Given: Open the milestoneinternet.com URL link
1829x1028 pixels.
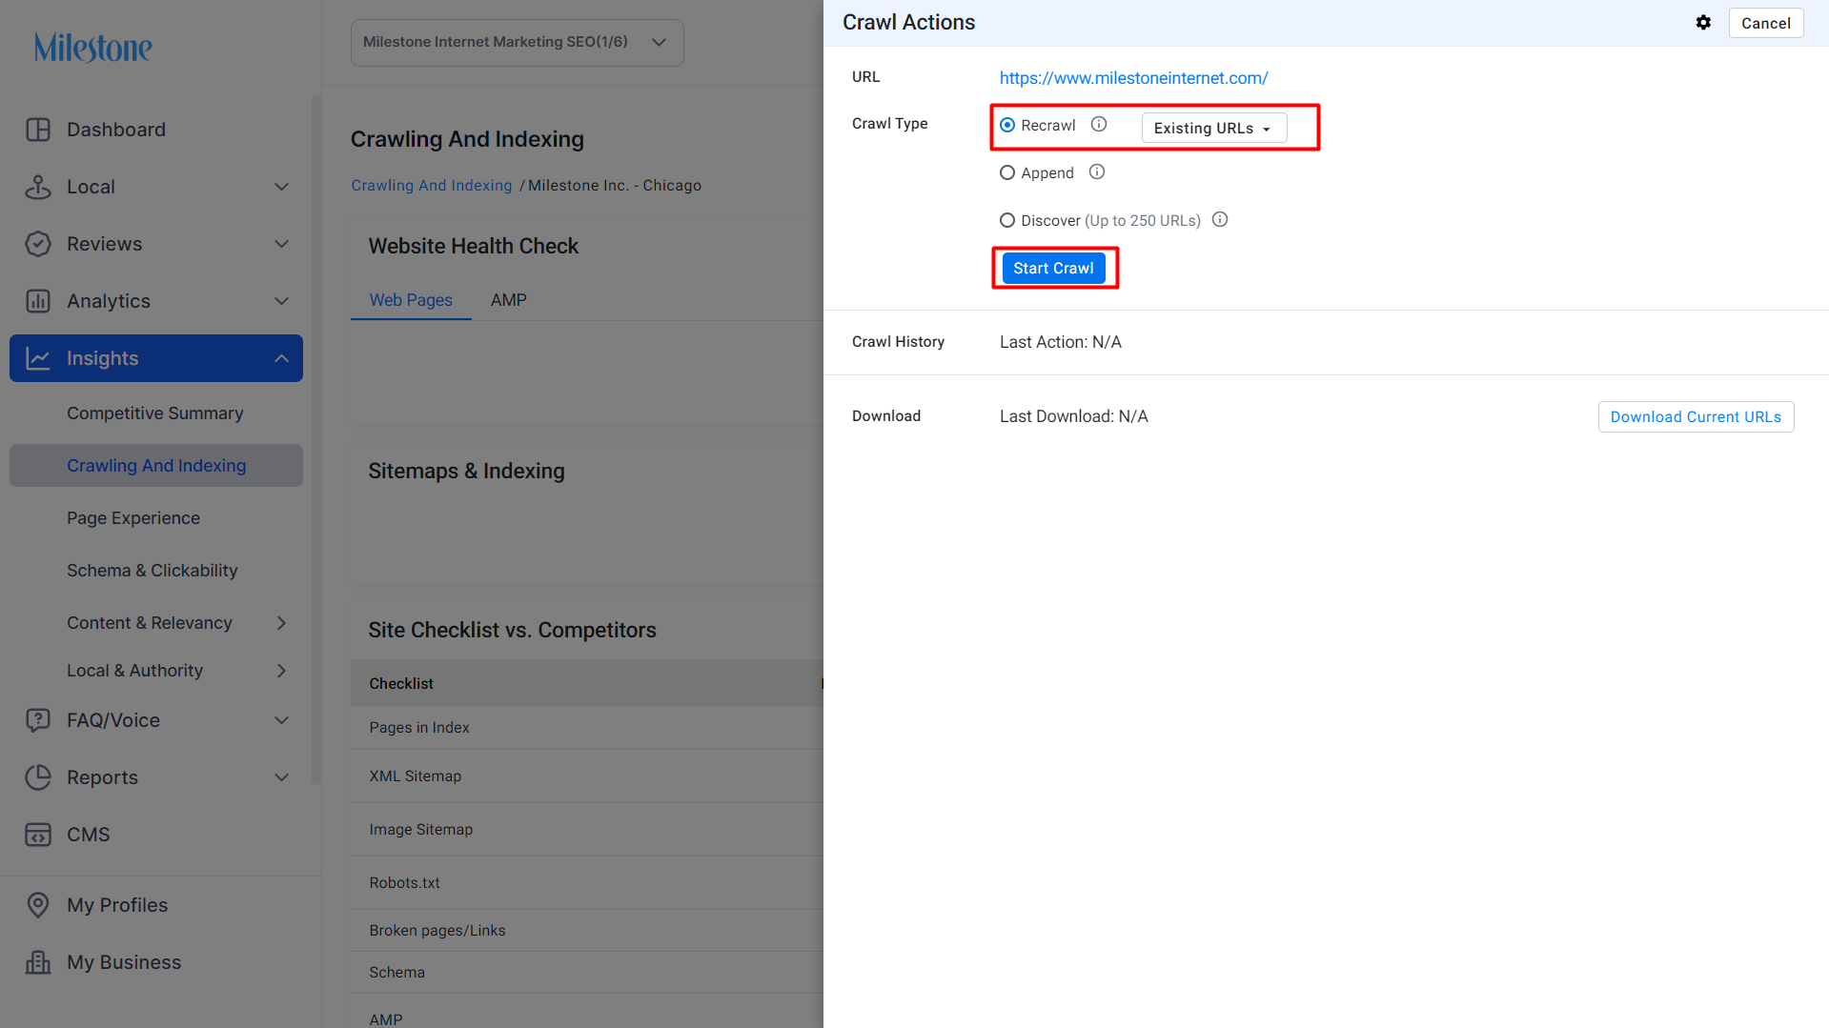Looking at the screenshot, I should pyautogui.click(x=1133, y=78).
